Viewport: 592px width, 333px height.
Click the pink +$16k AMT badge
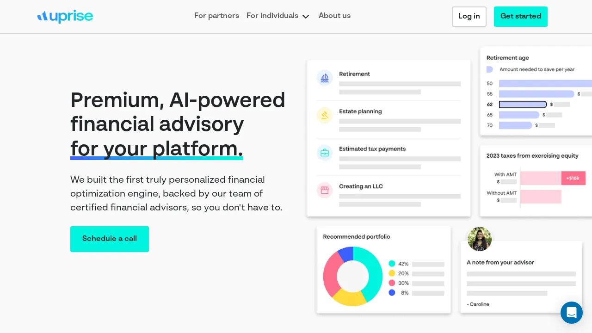point(573,178)
